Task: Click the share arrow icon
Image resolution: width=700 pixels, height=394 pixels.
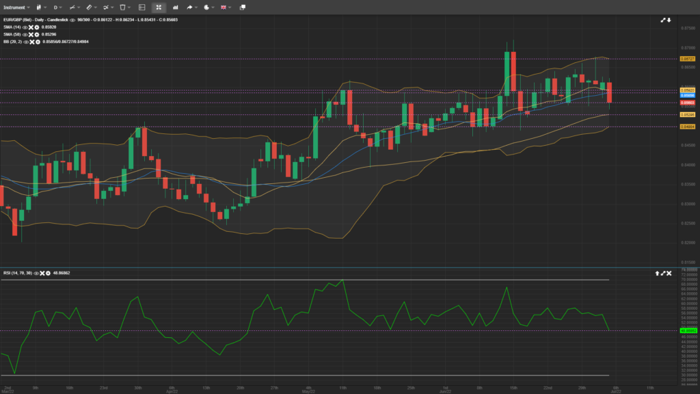Action: [190, 7]
